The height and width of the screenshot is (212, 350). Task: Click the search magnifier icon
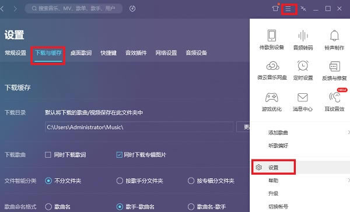[34, 9]
